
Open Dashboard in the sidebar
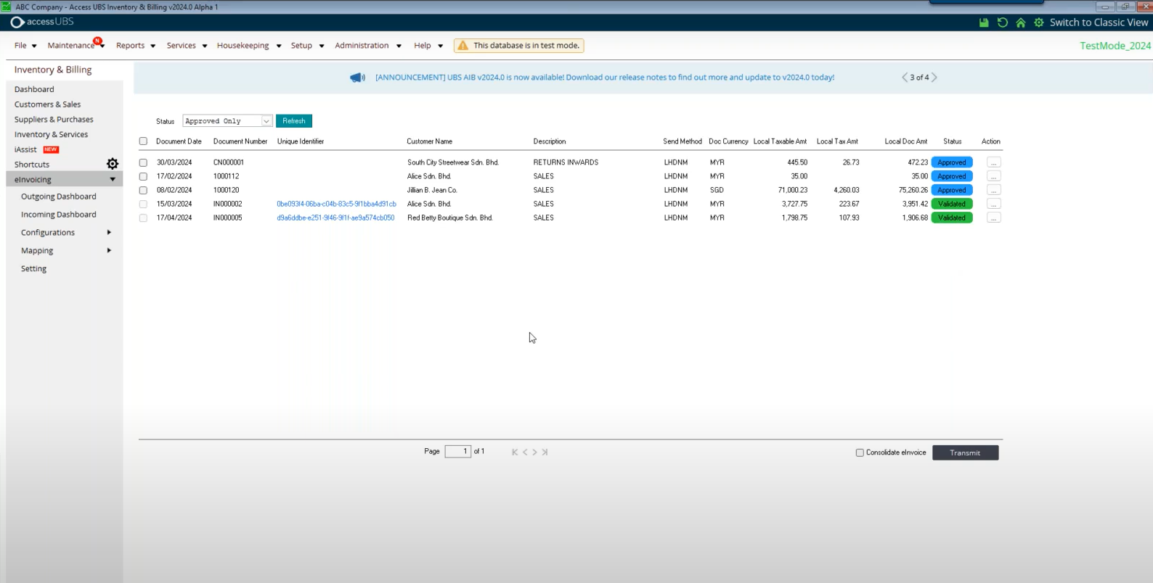point(34,89)
